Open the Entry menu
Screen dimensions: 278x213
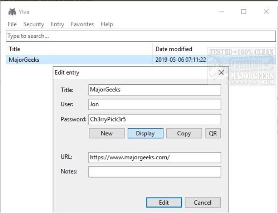point(57,24)
